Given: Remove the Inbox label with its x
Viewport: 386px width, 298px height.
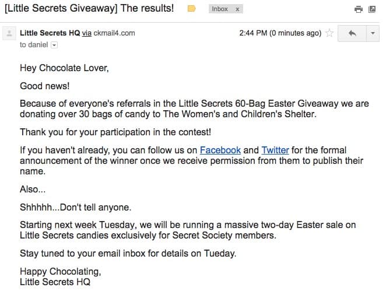Looking at the screenshot, I should point(237,9).
